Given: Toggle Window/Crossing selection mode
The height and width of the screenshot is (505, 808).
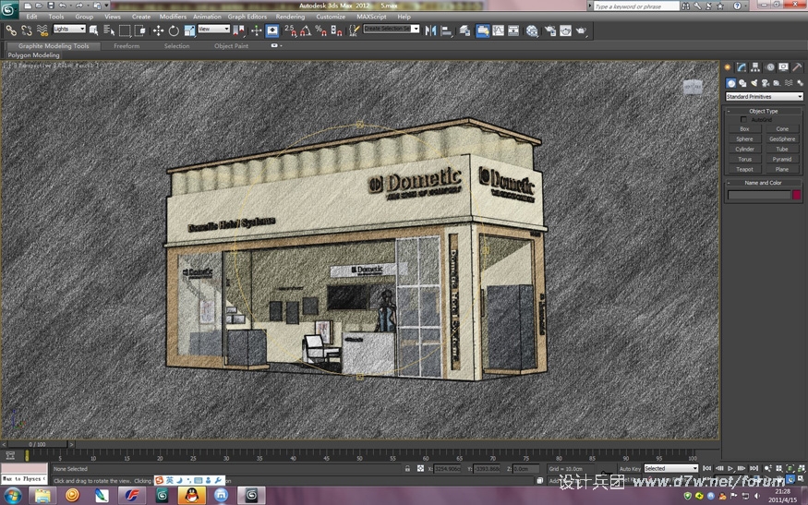Looking at the screenshot, I should [139, 30].
